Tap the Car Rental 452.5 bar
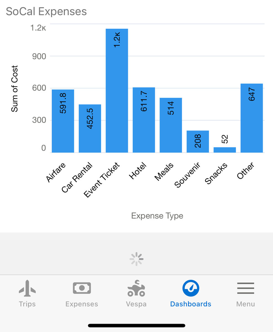Viewport: 273px width, 332px height. click(90, 128)
